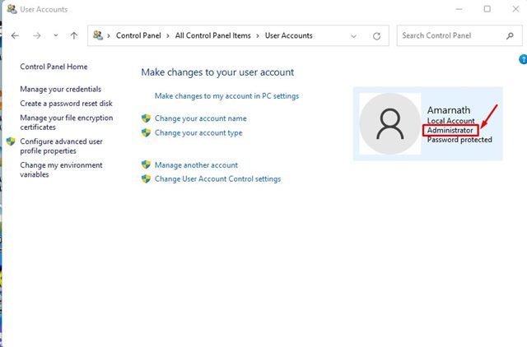Image resolution: width=527 pixels, height=347 pixels.
Task: Open Configure advanced user profile properties
Action: tap(61, 146)
